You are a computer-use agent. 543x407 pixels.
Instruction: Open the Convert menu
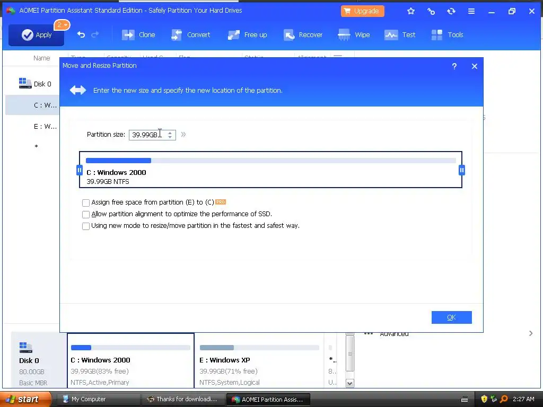(191, 34)
